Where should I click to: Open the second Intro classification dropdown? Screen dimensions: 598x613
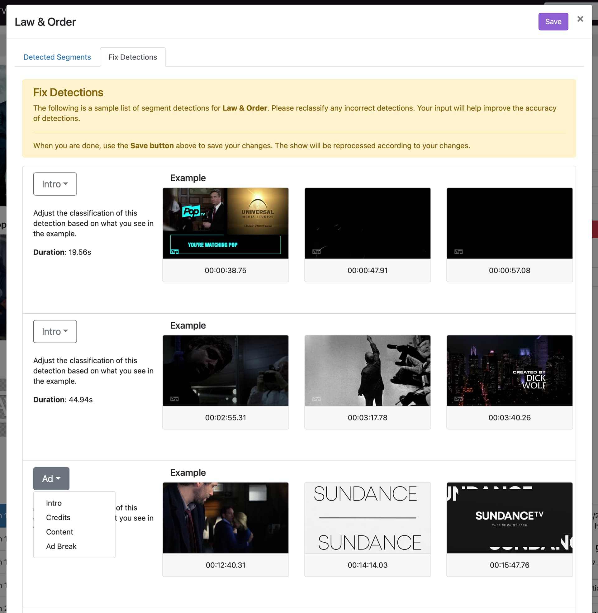(55, 331)
